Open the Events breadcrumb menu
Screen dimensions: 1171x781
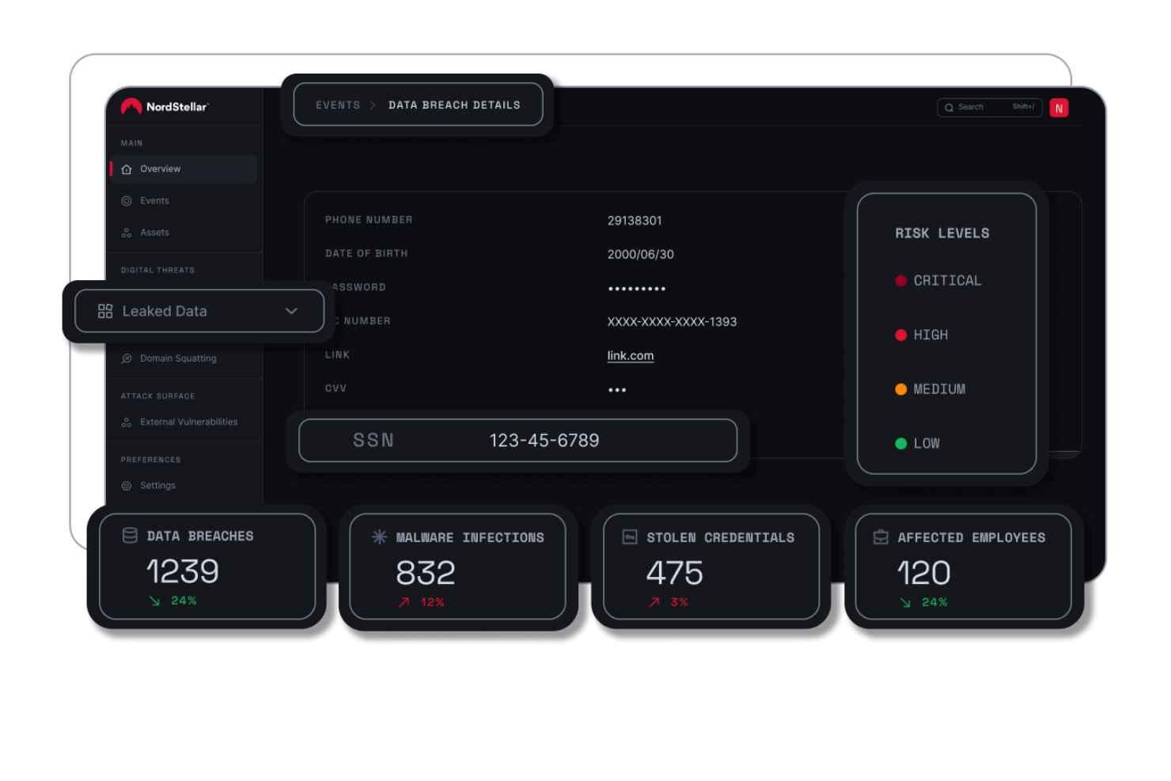338,104
